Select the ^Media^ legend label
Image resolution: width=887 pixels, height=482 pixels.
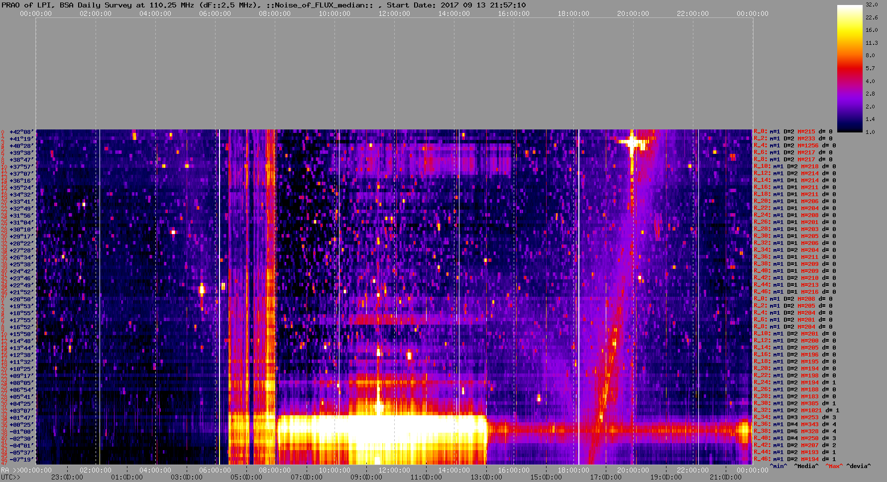click(x=806, y=466)
